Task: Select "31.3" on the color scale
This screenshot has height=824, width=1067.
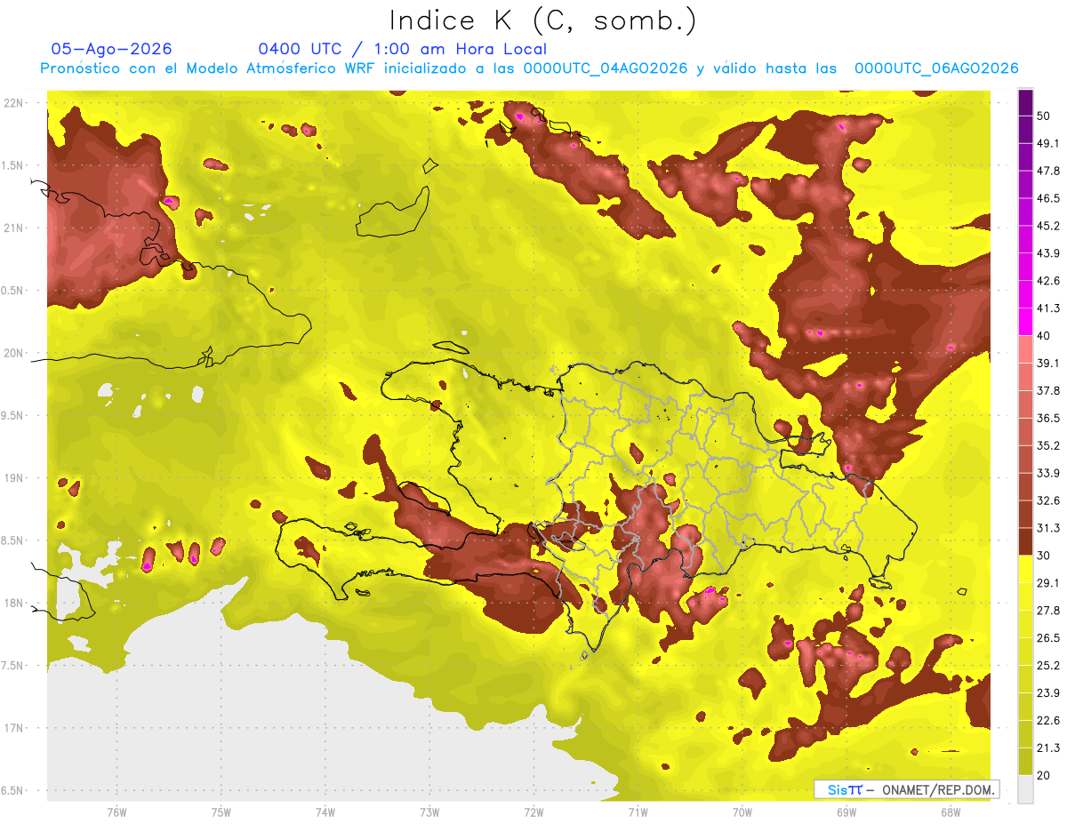Action: (x=1047, y=528)
